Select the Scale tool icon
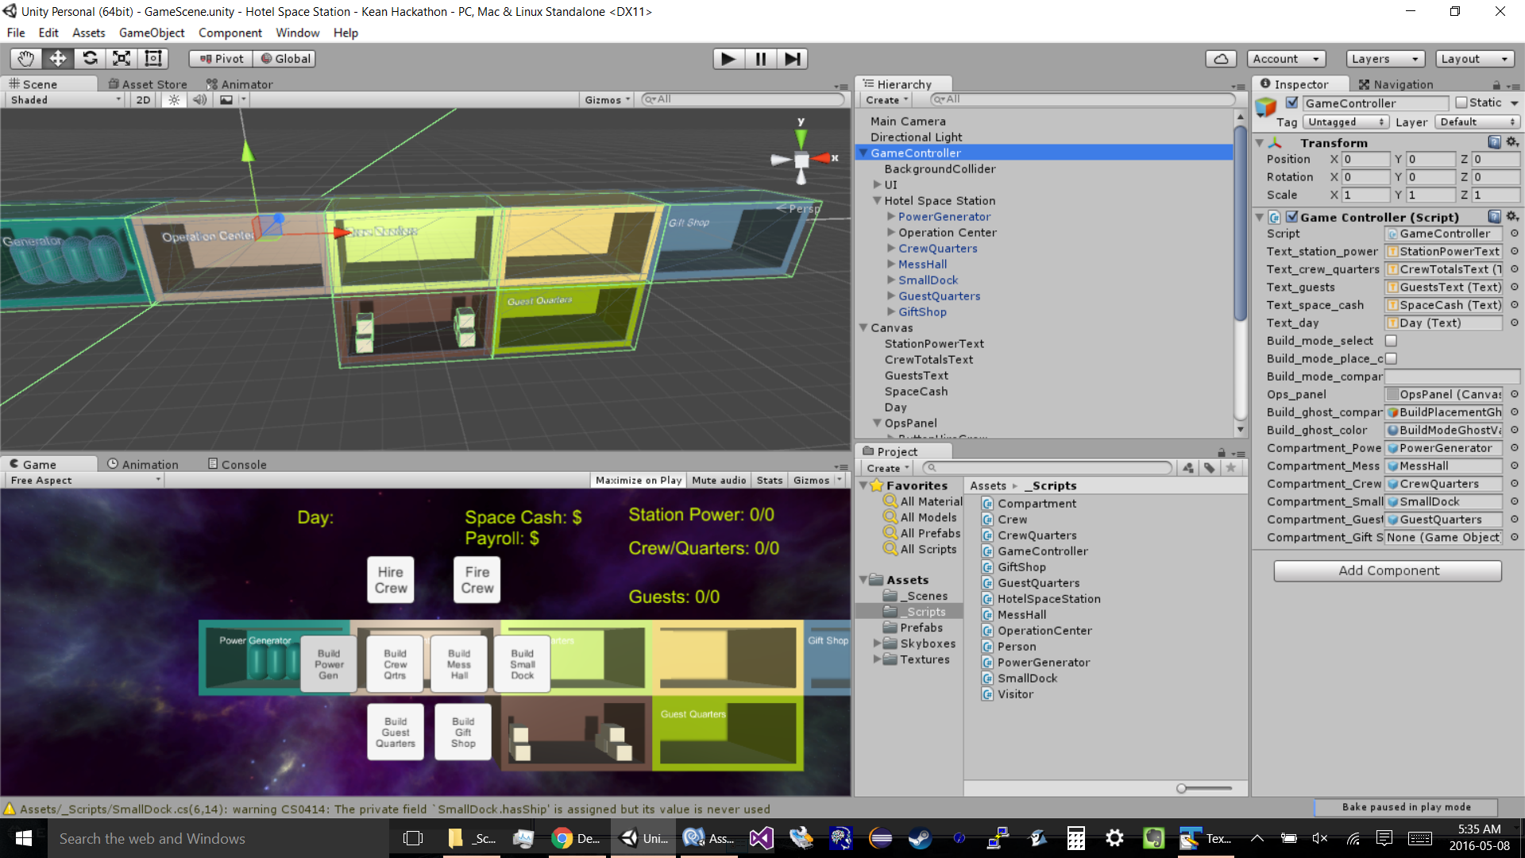The width and height of the screenshot is (1525, 858). pos(122,59)
